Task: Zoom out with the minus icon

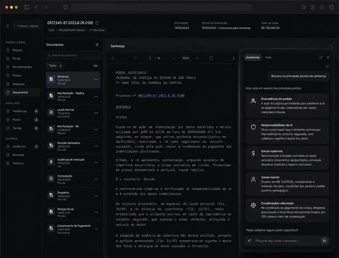Action: click(x=174, y=58)
